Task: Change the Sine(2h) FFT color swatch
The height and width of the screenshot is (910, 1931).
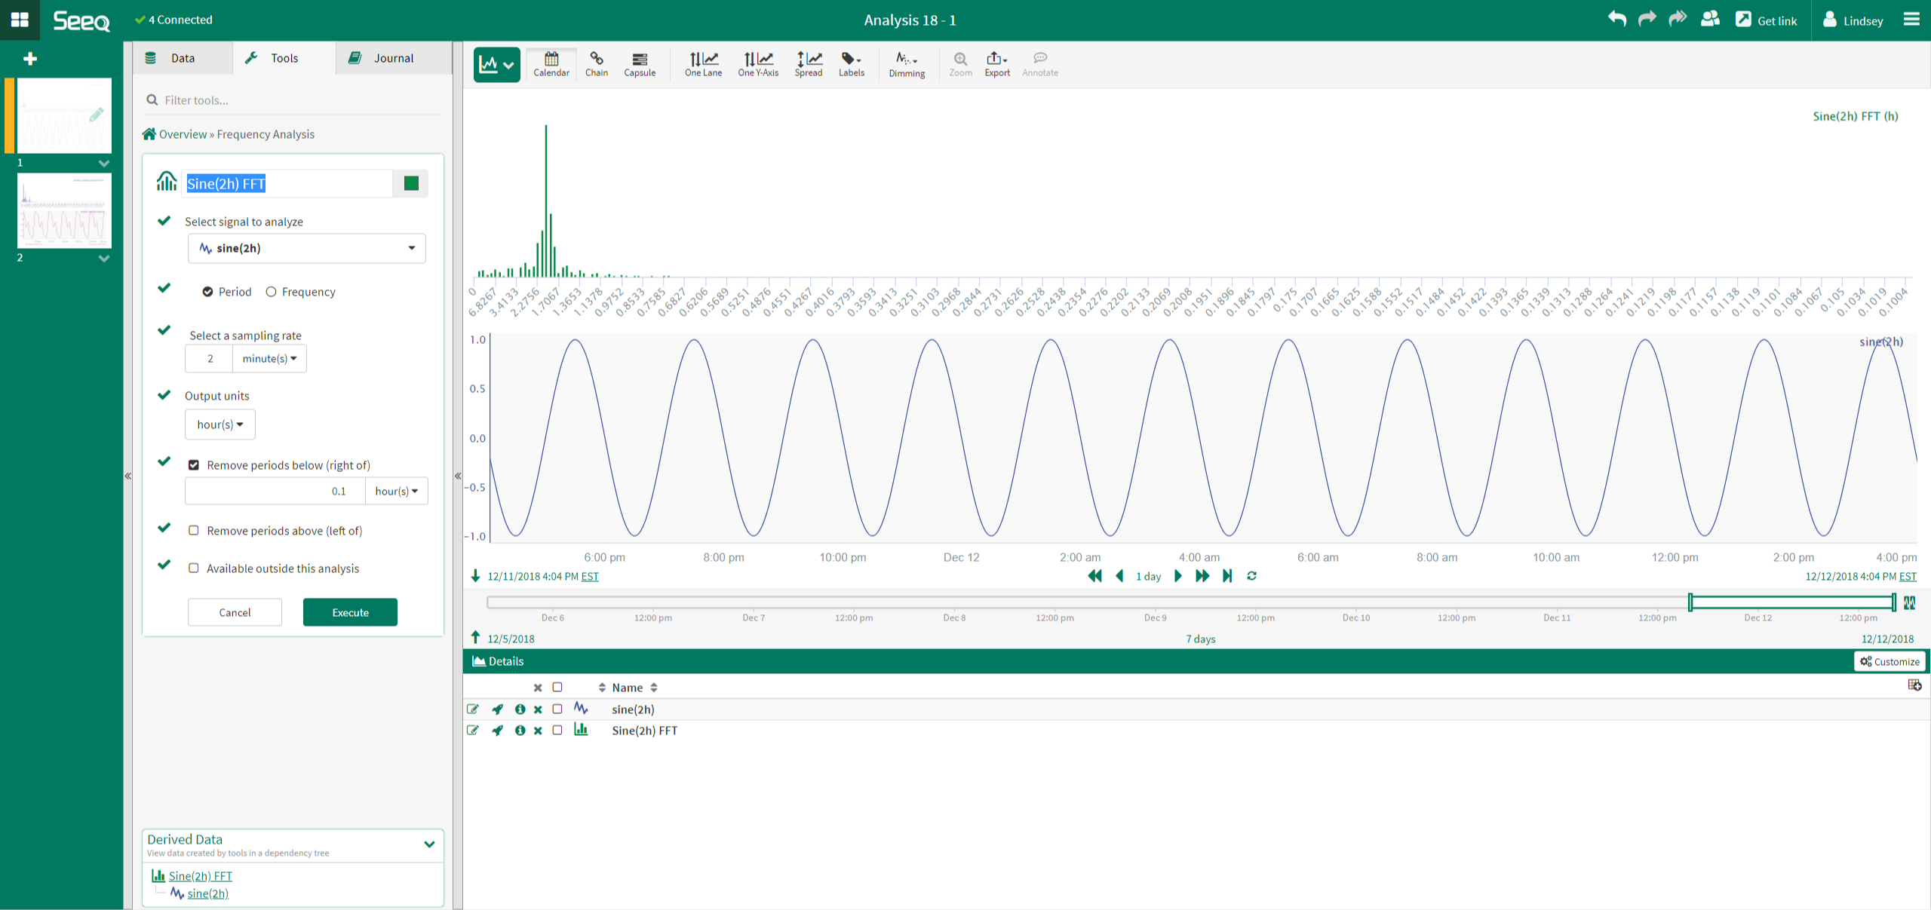Action: coord(410,183)
